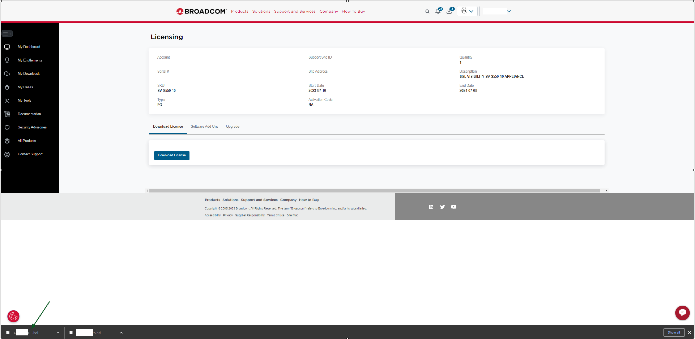The width and height of the screenshot is (695, 339).
Task: Click the scrollbar right arrow
Action: (606, 191)
